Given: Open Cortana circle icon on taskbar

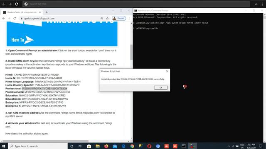Looking at the screenshot, I should pyautogui.click(x=72, y=146).
